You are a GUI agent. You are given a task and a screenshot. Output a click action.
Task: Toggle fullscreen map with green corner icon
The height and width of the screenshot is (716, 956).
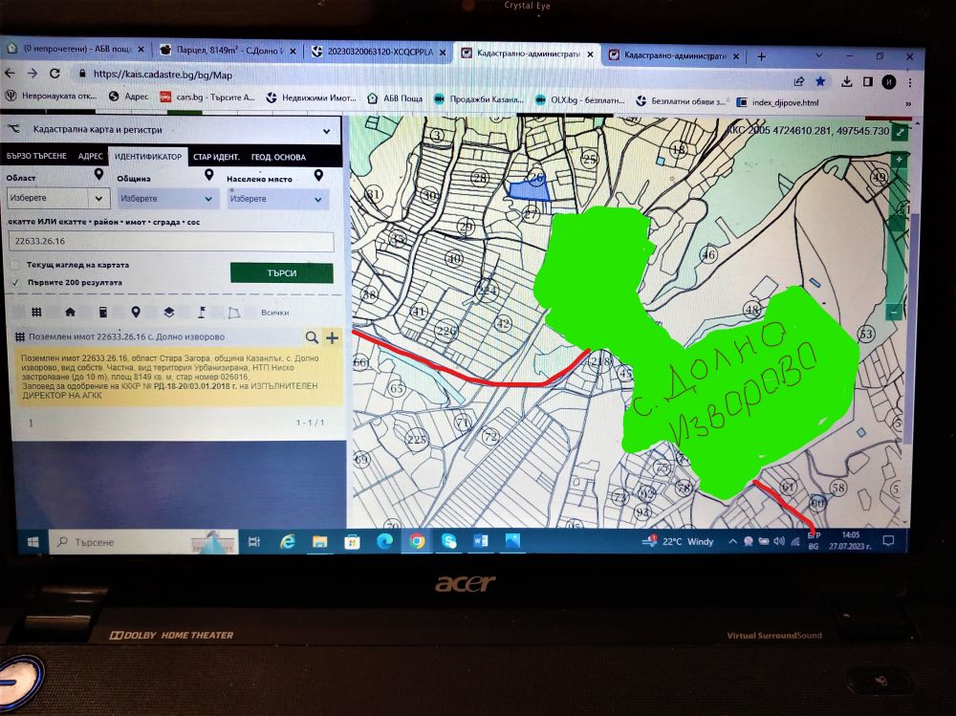coord(899,133)
